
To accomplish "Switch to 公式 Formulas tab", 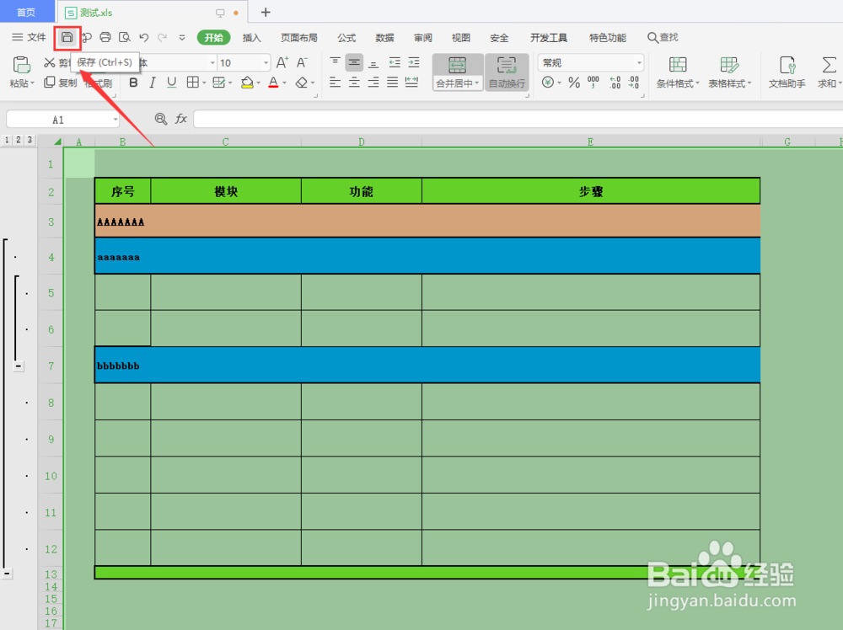I will (346, 38).
